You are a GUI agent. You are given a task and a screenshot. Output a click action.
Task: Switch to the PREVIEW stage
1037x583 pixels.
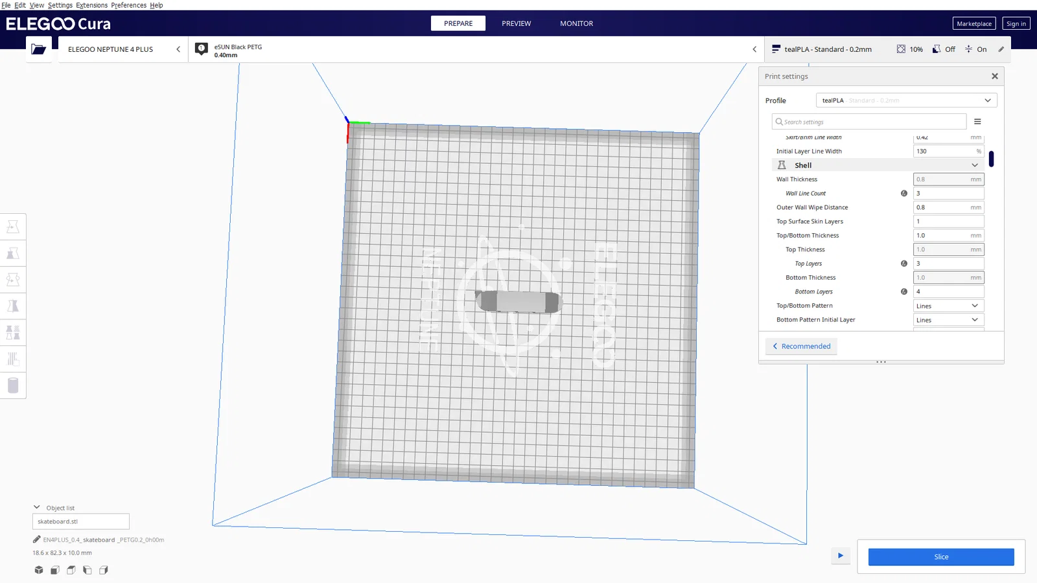(x=517, y=23)
